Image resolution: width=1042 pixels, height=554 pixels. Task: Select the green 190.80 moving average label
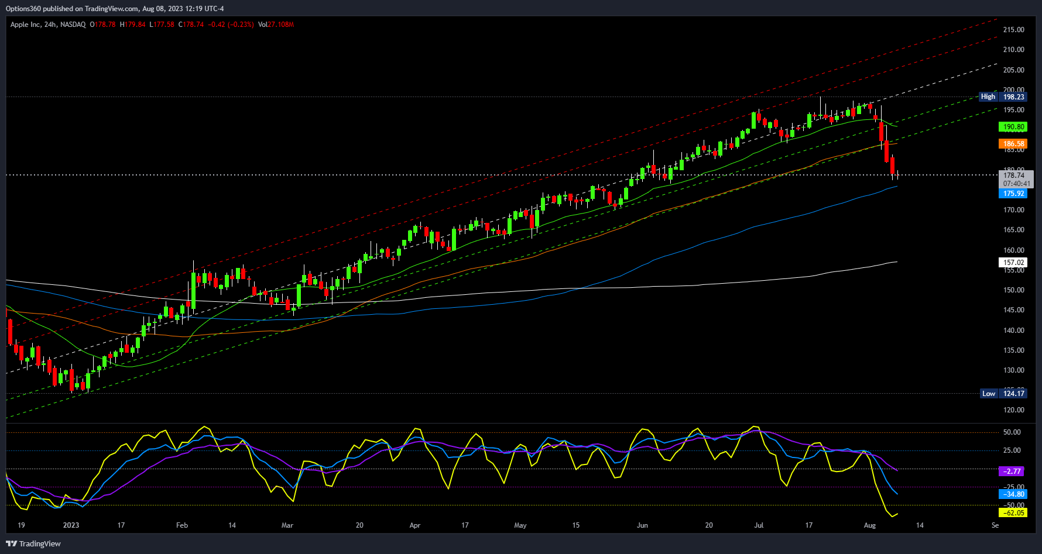(1013, 126)
